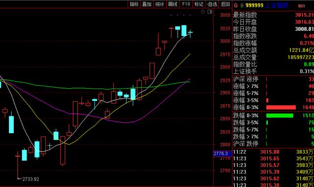Open the 指标 indicator menu

[x=134, y=4]
